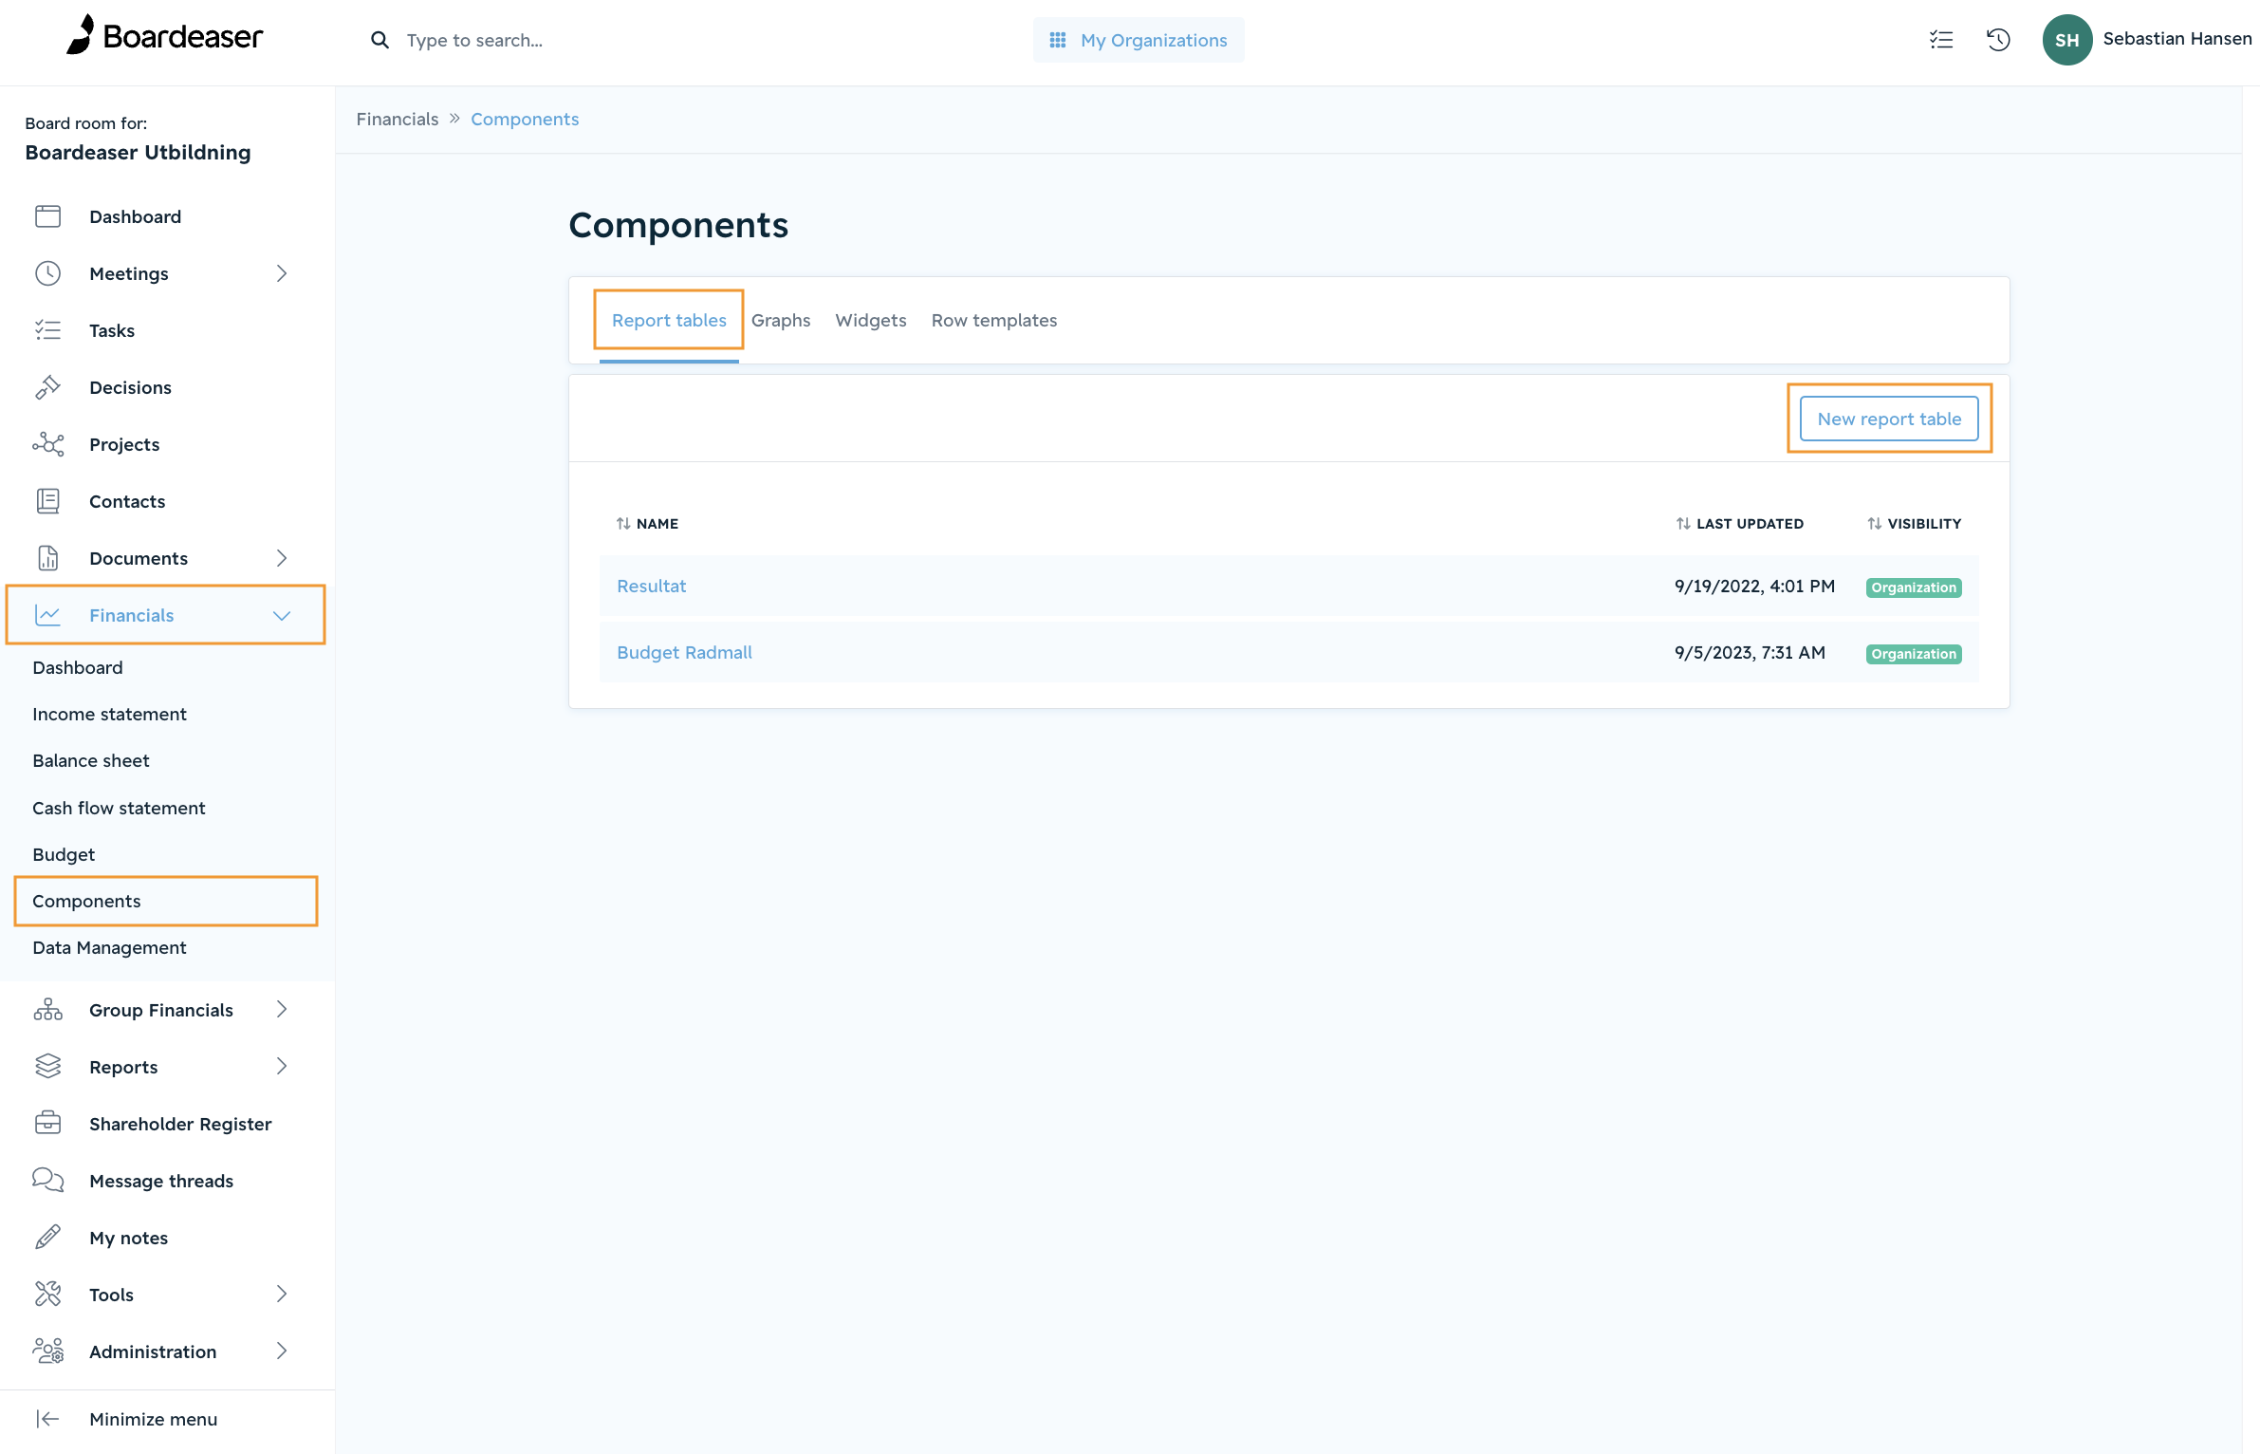This screenshot has height=1454, width=2260.
Task: Expand the Administration submenu chevron
Action: coord(282,1351)
